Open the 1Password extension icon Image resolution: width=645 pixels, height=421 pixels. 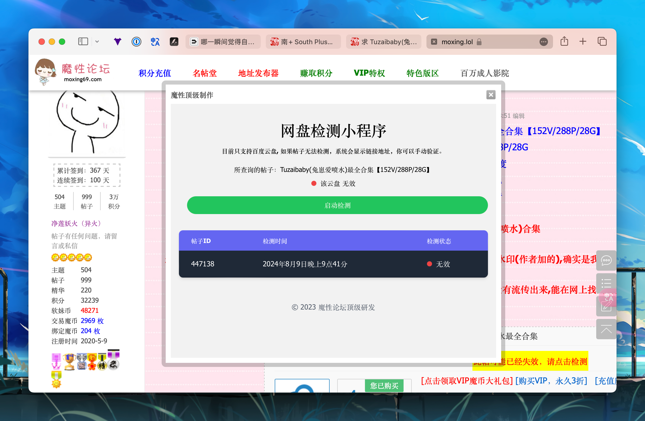pos(136,42)
